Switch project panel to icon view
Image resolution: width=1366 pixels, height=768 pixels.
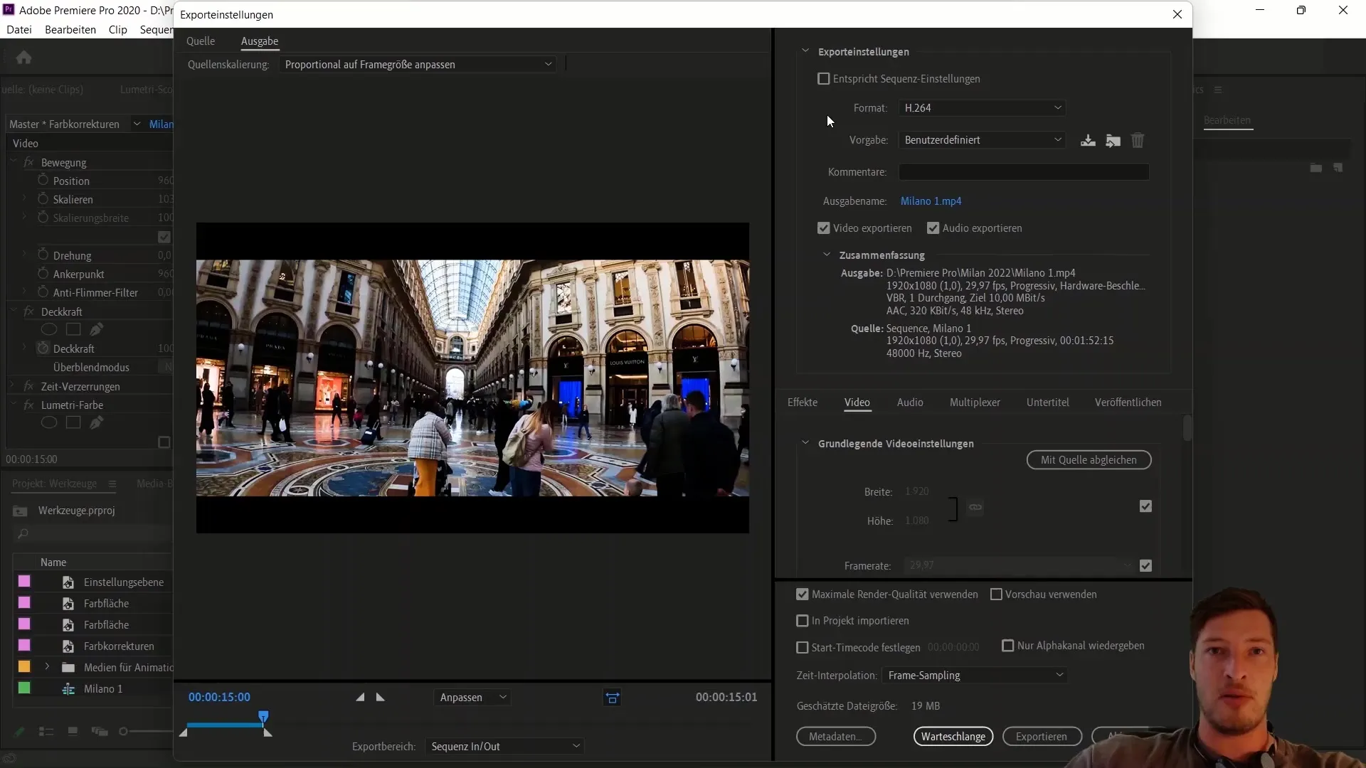point(73,731)
